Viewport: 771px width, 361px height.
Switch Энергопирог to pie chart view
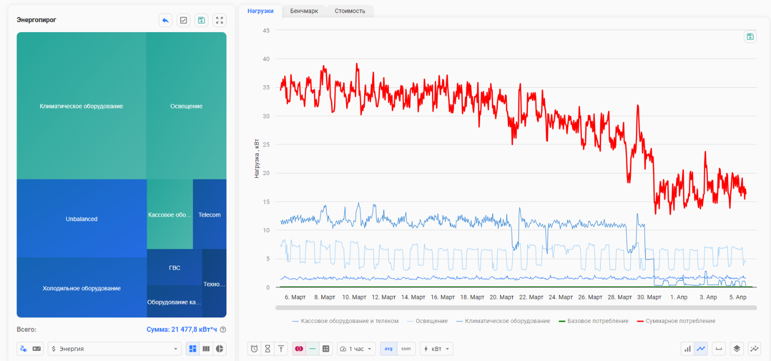(x=219, y=348)
